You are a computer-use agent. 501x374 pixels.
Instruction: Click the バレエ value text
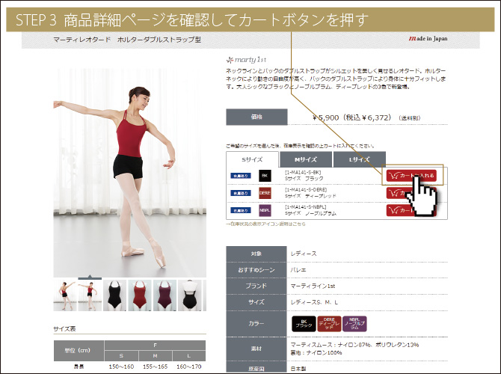point(298,270)
